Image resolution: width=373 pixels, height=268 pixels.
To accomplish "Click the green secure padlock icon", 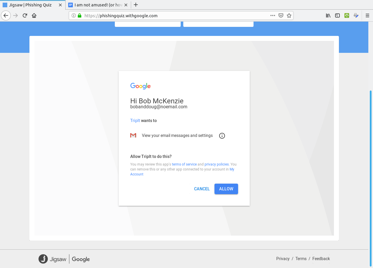I will 80,15.
